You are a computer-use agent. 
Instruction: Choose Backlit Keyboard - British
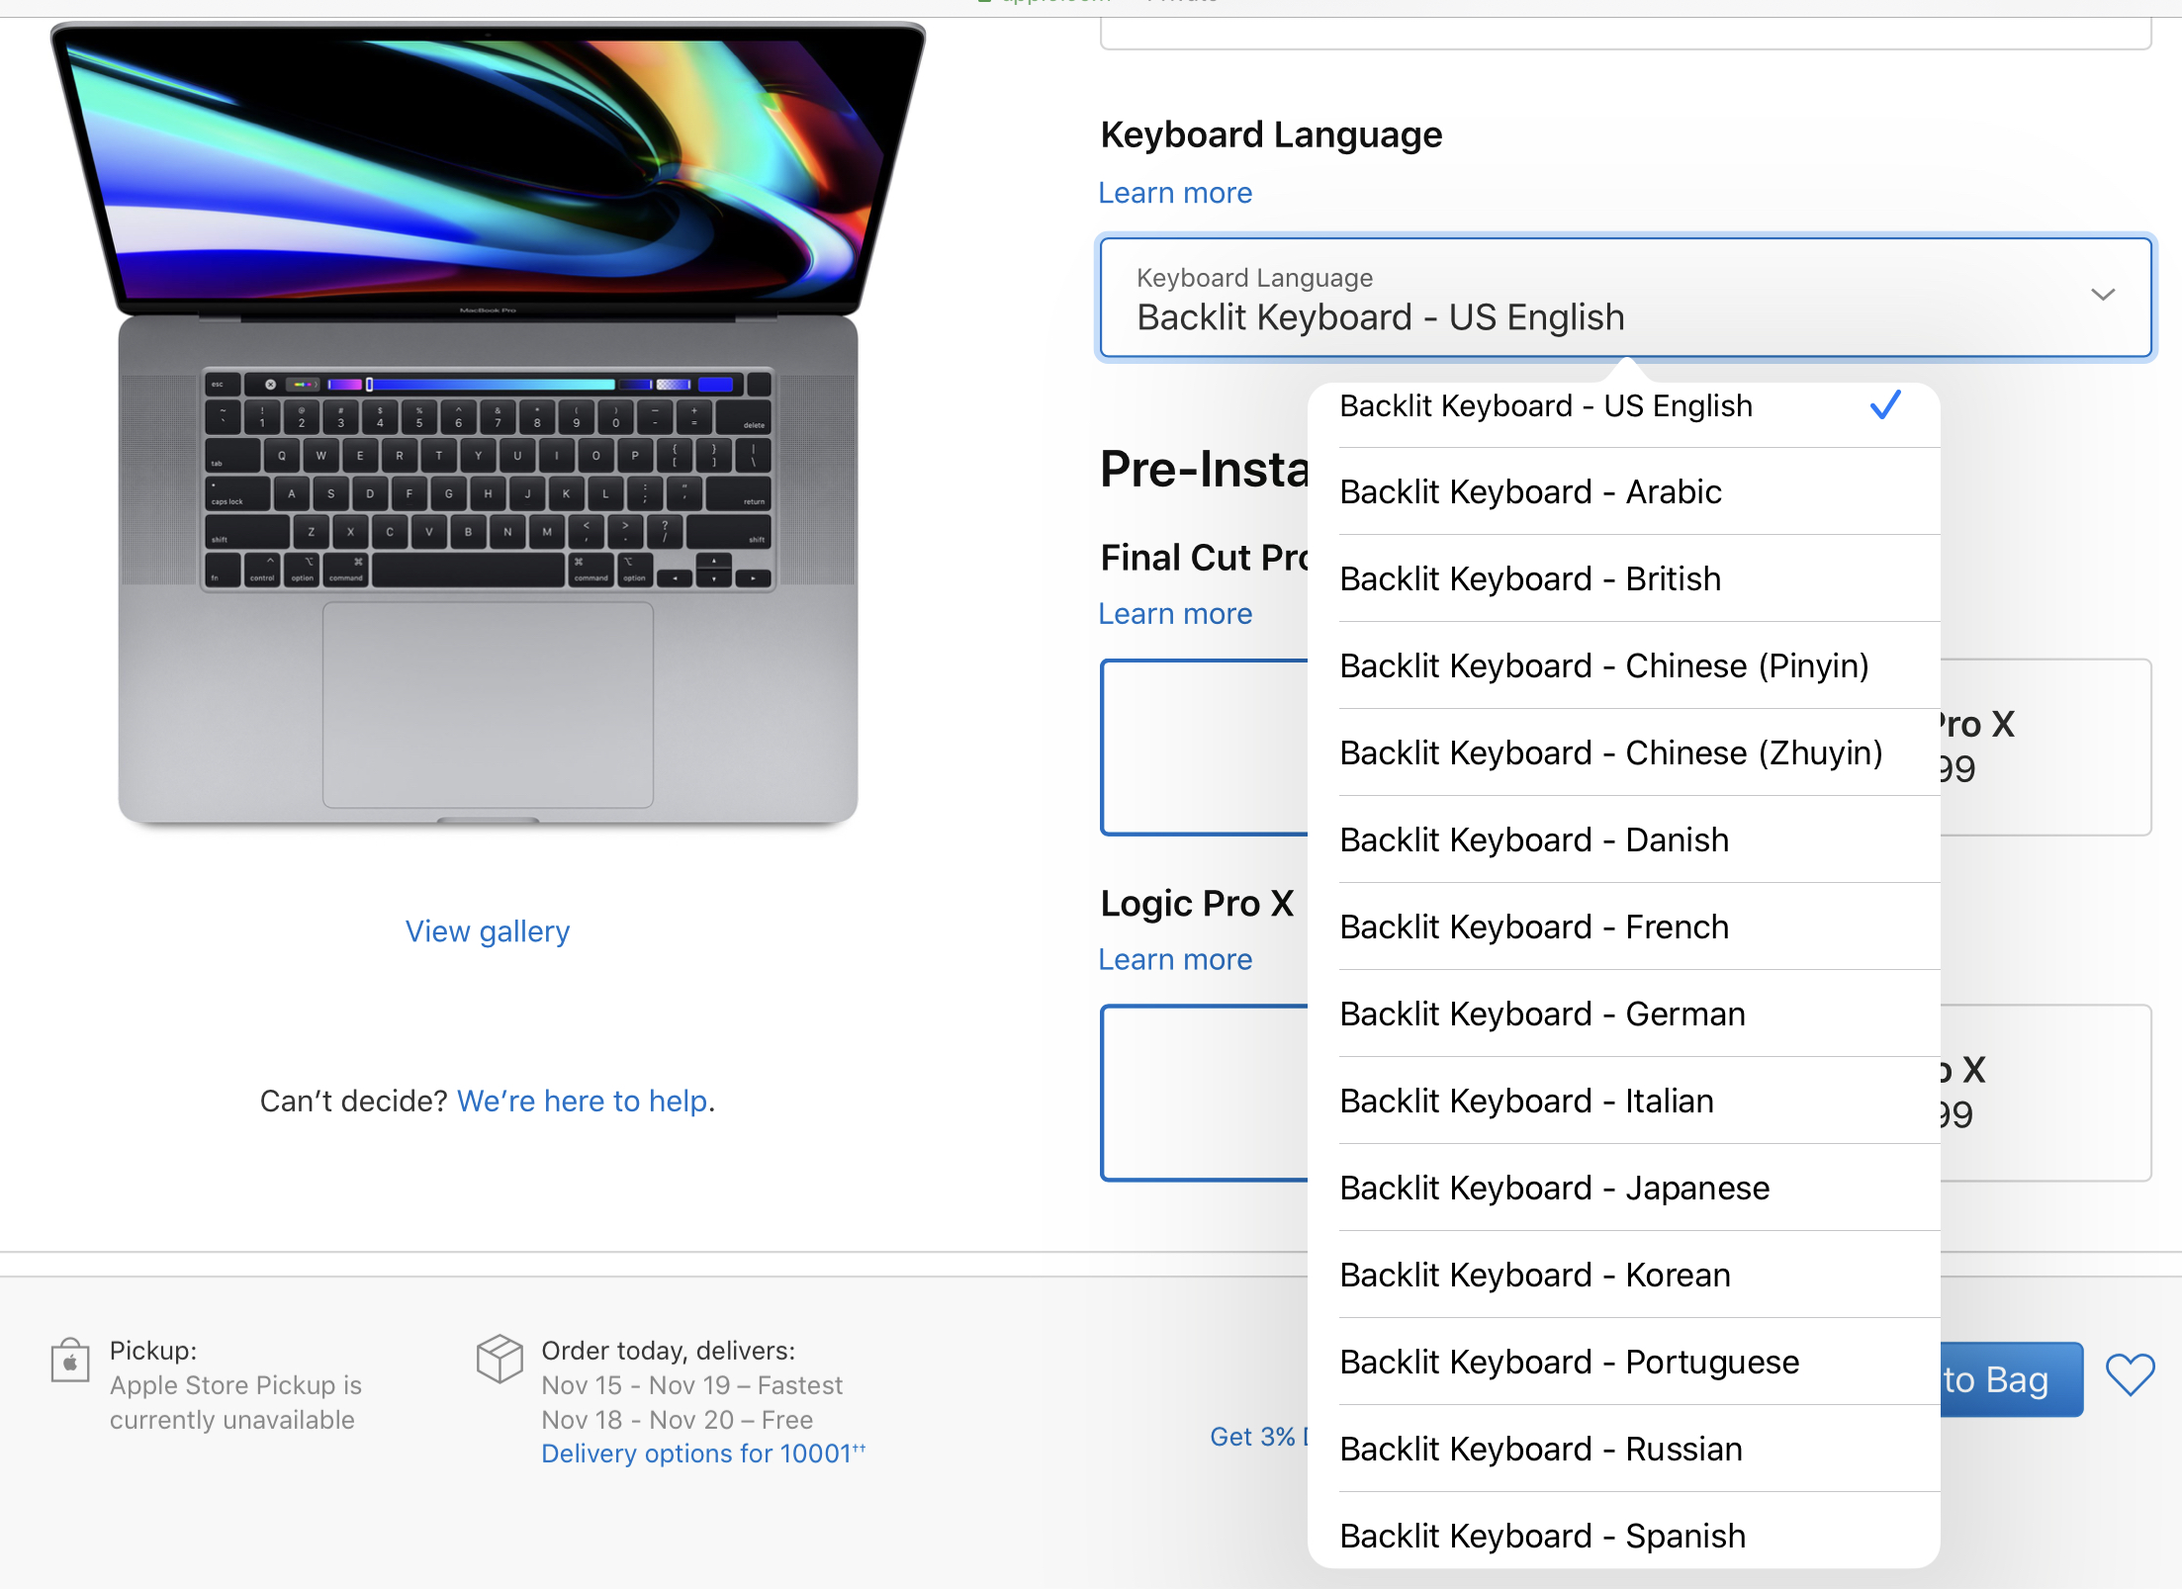(1623, 578)
